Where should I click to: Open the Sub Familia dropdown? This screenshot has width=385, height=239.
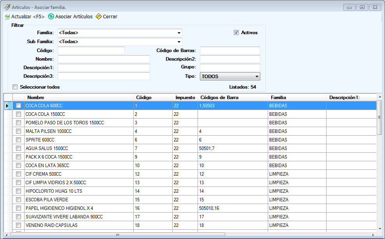tap(179, 42)
